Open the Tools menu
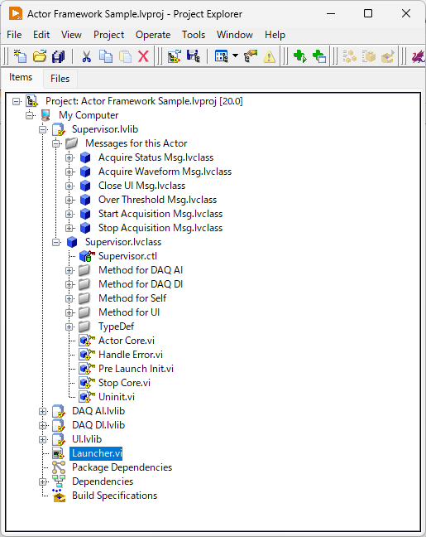This screenshot has height=537, width=426. 194,35
